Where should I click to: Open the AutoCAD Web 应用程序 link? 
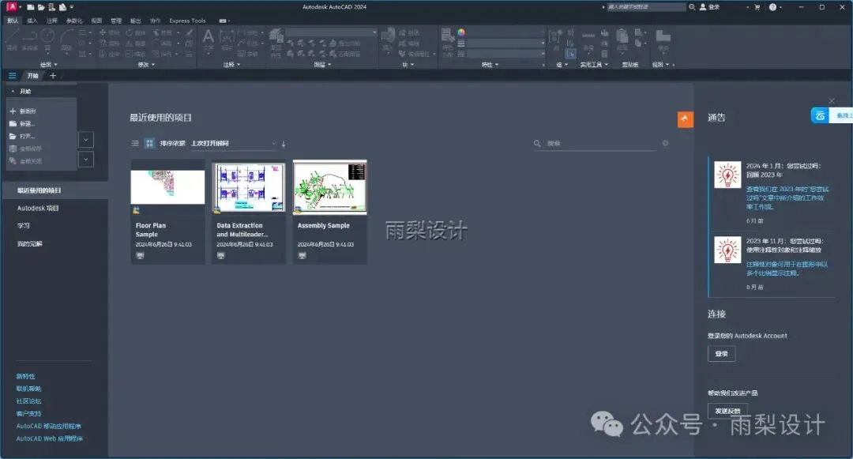click(x=50, y=438)
